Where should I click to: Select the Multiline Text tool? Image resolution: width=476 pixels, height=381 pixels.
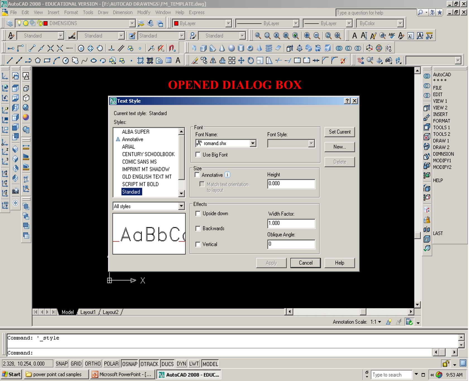pos(178,60)
